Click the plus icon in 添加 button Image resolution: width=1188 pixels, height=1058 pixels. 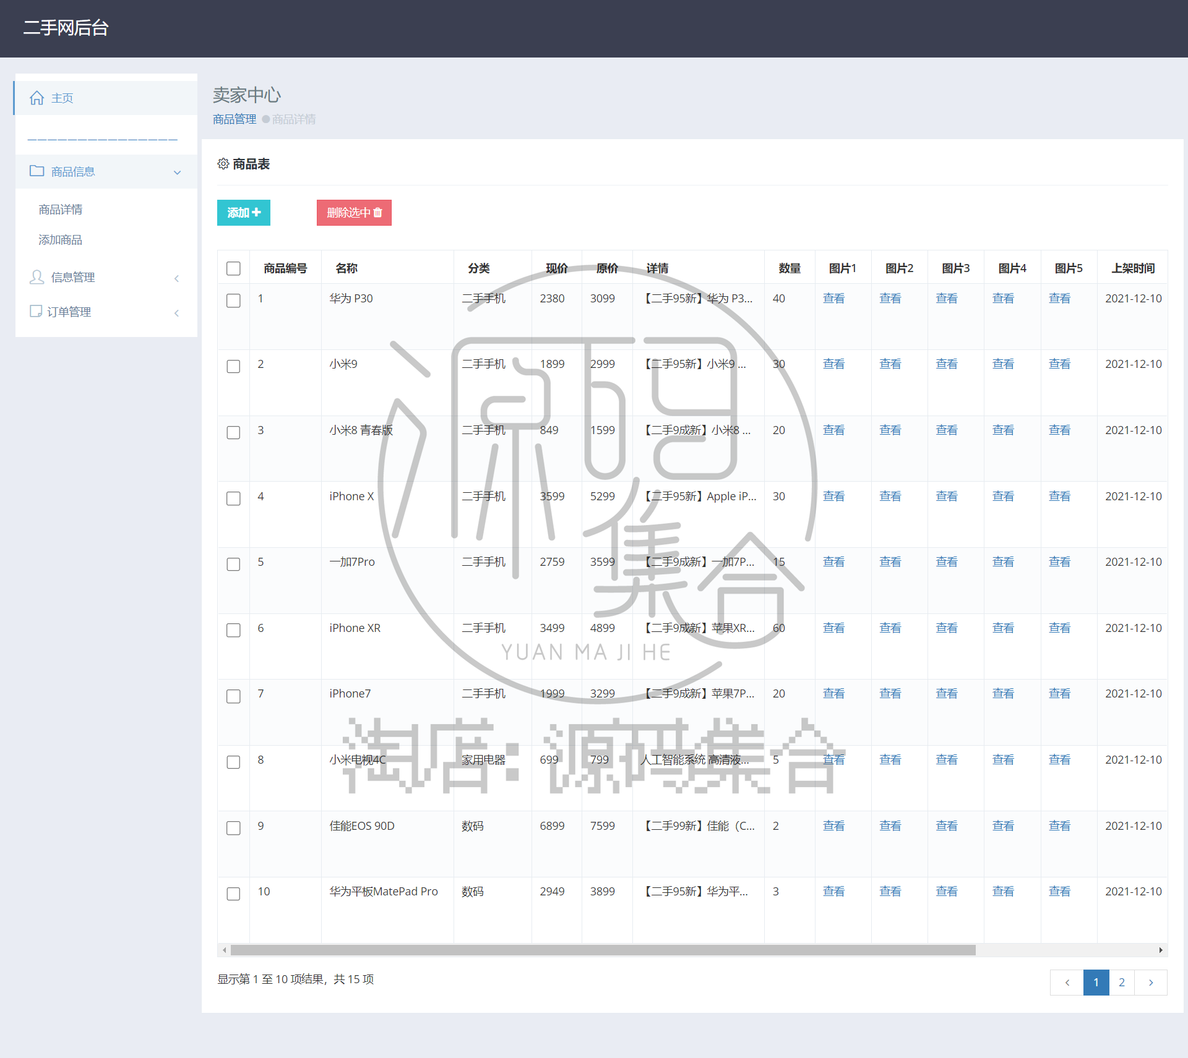[x=256, y=212]
